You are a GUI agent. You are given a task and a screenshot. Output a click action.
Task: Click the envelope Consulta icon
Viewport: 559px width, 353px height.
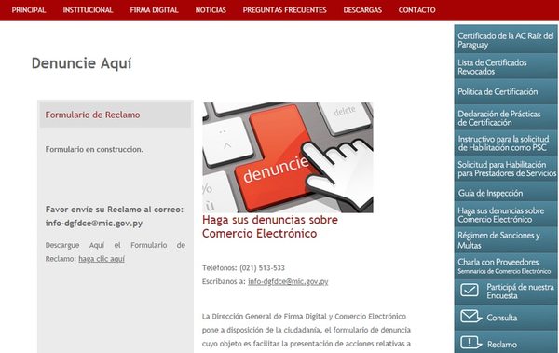[470, 317]
